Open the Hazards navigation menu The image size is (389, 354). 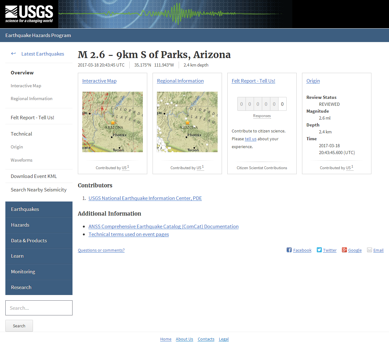coord(20,225)
